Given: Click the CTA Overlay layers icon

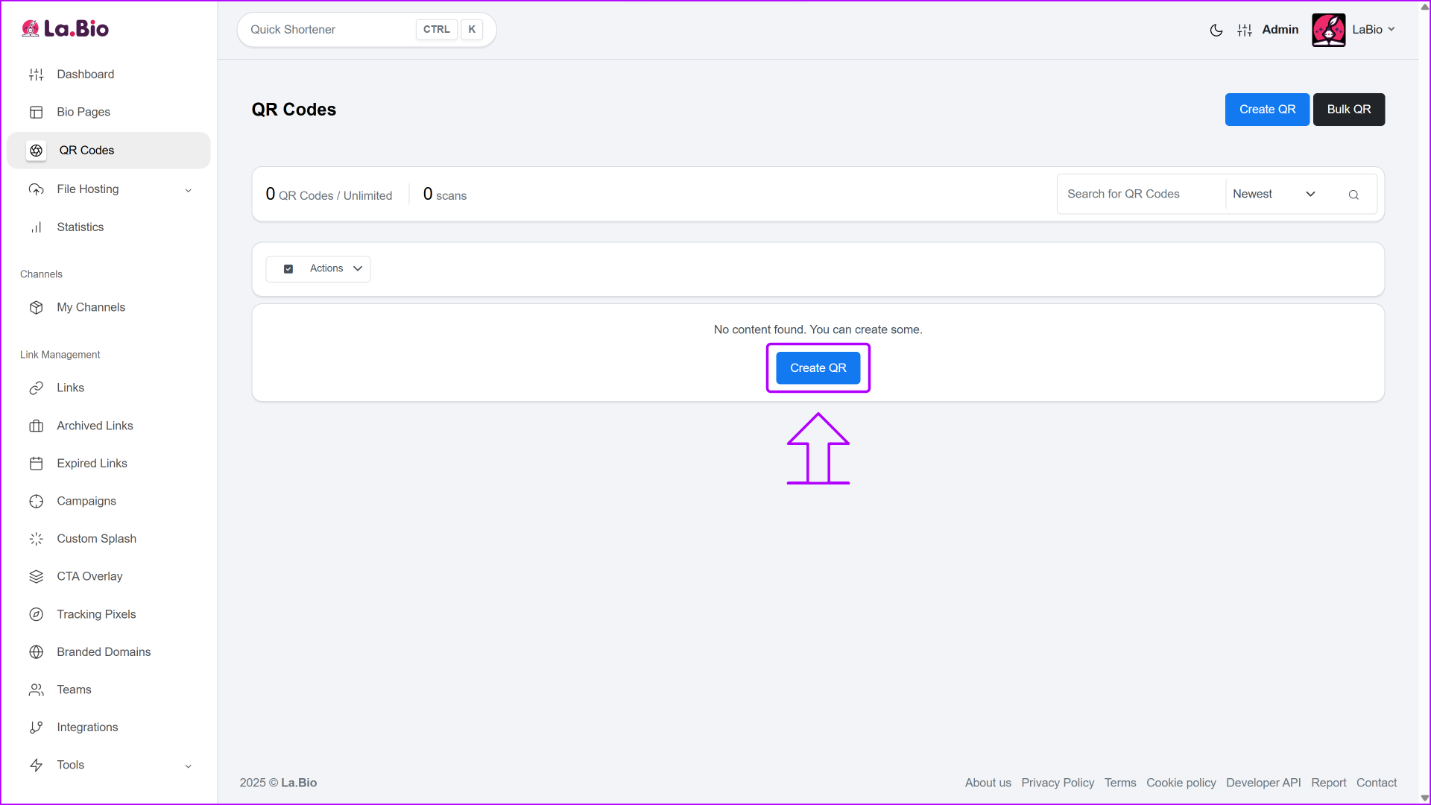Looking at the screenshot, I should pyautogui.click(x=36, y=576).
